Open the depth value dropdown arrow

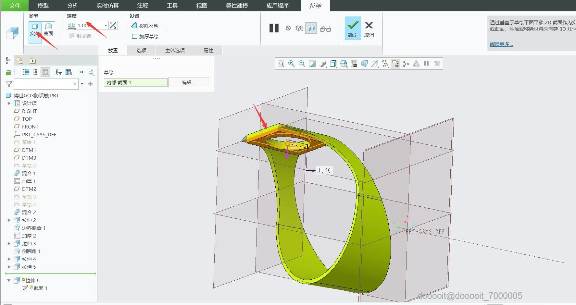[106, 25]
